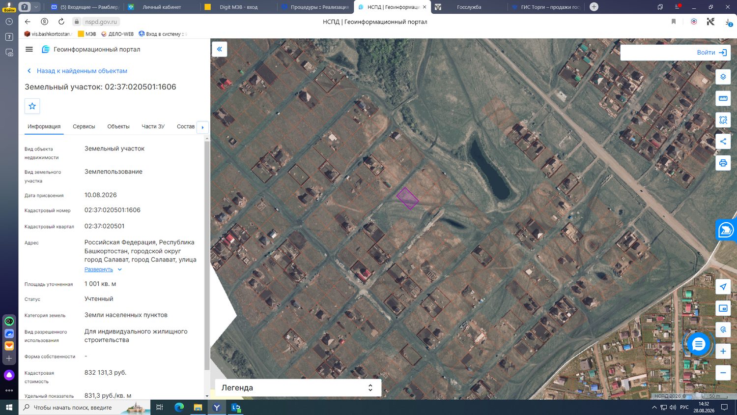Zoom out the map with minus button
This screenshot has height=415, width=737.
(723, 373)
